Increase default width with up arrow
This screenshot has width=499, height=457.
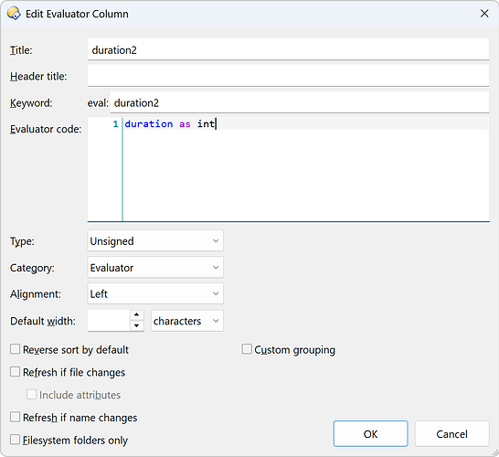click(x=137, y=314)
